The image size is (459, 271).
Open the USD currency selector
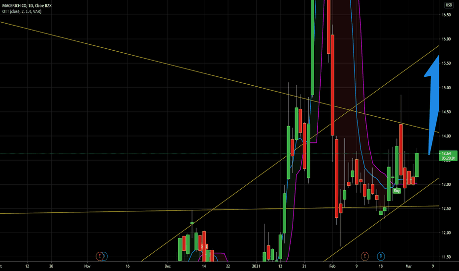pyautogui.click(x=449, y=5)
